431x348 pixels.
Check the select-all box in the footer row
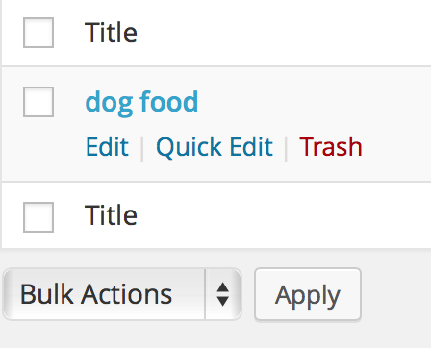(x=38, y=217)
